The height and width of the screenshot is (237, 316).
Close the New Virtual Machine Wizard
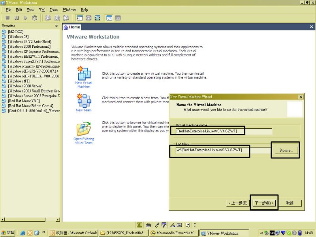click(x=301, y=97)
